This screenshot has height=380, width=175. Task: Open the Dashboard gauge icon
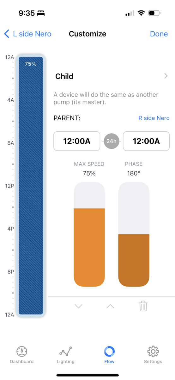[22, 351]
